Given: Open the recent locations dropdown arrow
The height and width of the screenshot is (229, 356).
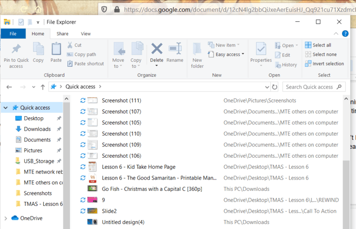Looking at the screenshot, I should click(34, 87).
